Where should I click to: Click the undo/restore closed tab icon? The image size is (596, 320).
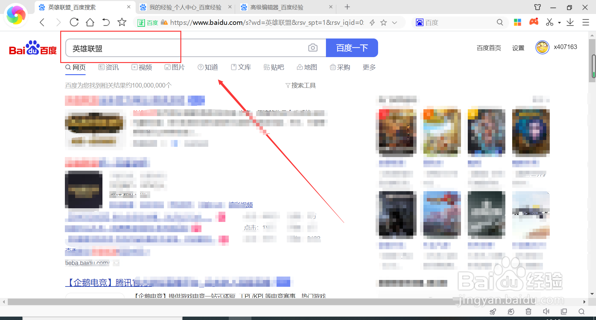click(x=106, y=22)
